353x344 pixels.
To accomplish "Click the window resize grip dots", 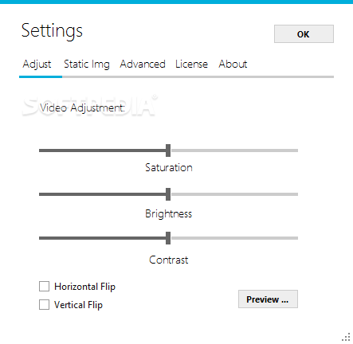I will point(346,337).
